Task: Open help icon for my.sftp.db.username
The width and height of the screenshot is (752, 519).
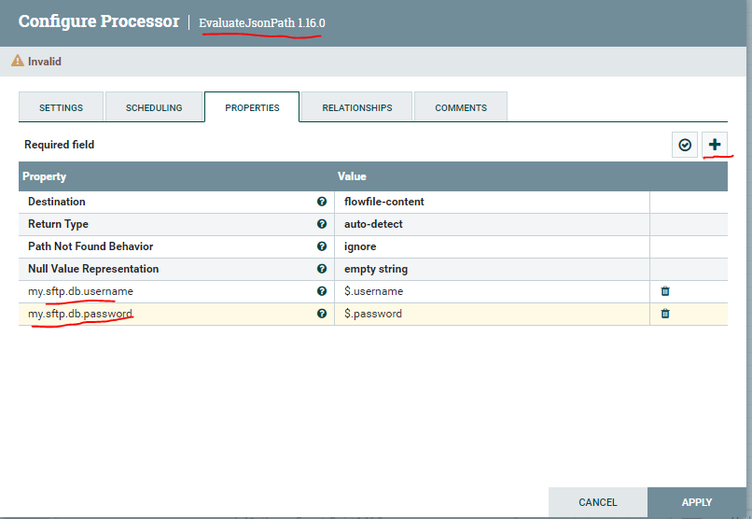Action: click(x=322, y=291)
